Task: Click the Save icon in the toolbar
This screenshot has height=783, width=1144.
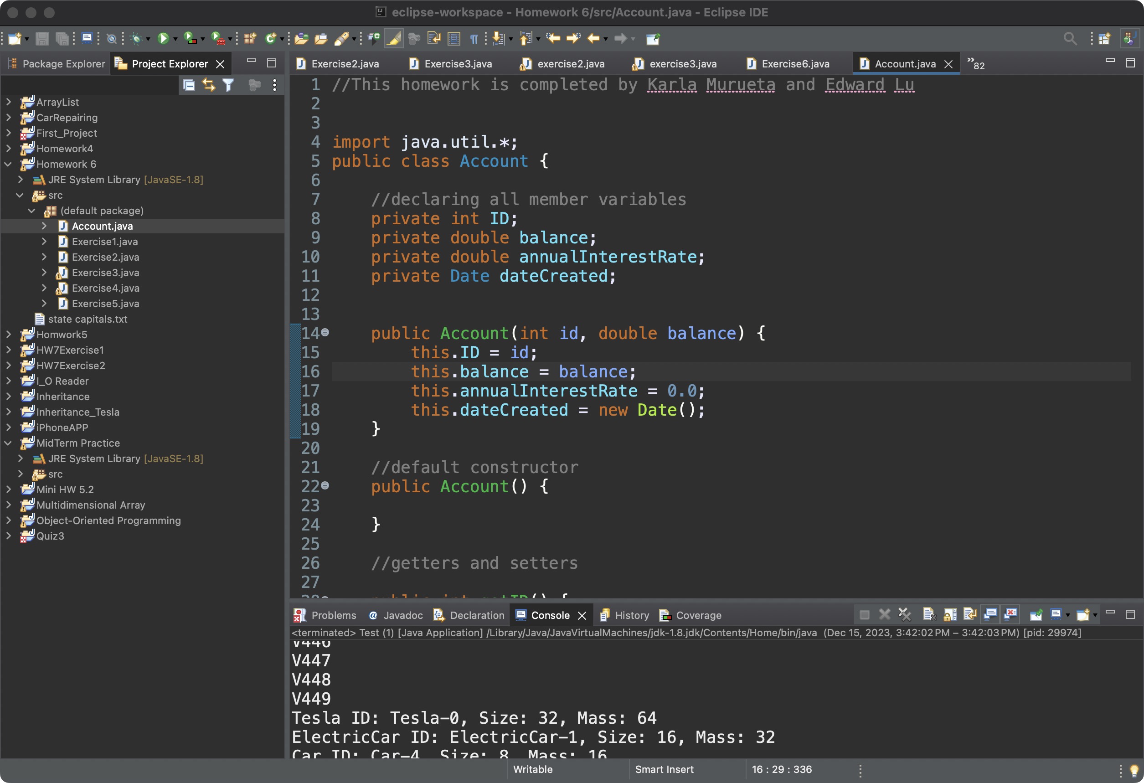Action: pyautogui.click(x=42, y=38)
